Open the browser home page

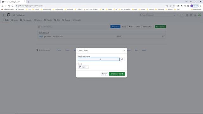coord(12,6)
